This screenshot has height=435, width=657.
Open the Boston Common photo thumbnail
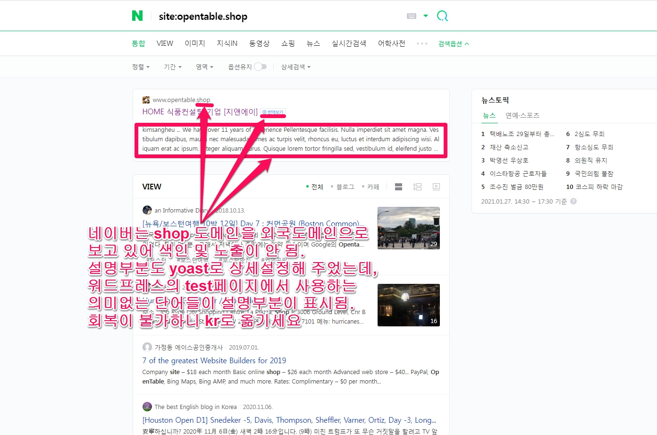(409, 228)
